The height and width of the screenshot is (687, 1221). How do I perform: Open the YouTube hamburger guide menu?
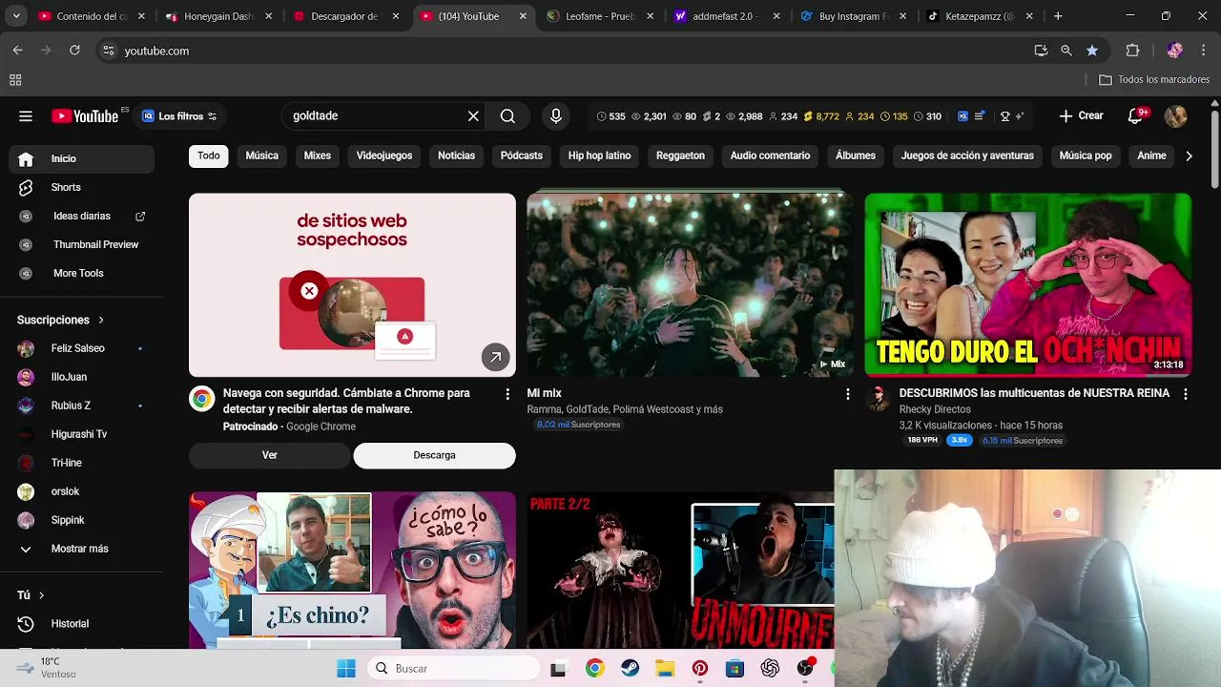coord(26,116)
